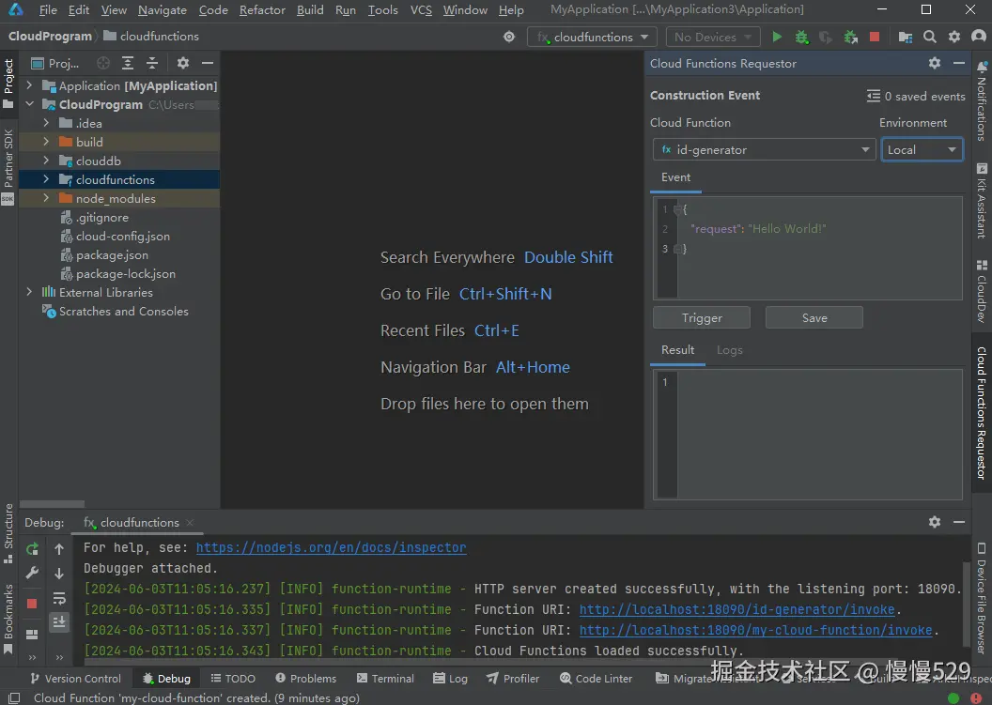Viewport: 992px width, 705px height.
Task: Toggle Notifications side panel
Action: pyautogui.click(x=982, y=101)
